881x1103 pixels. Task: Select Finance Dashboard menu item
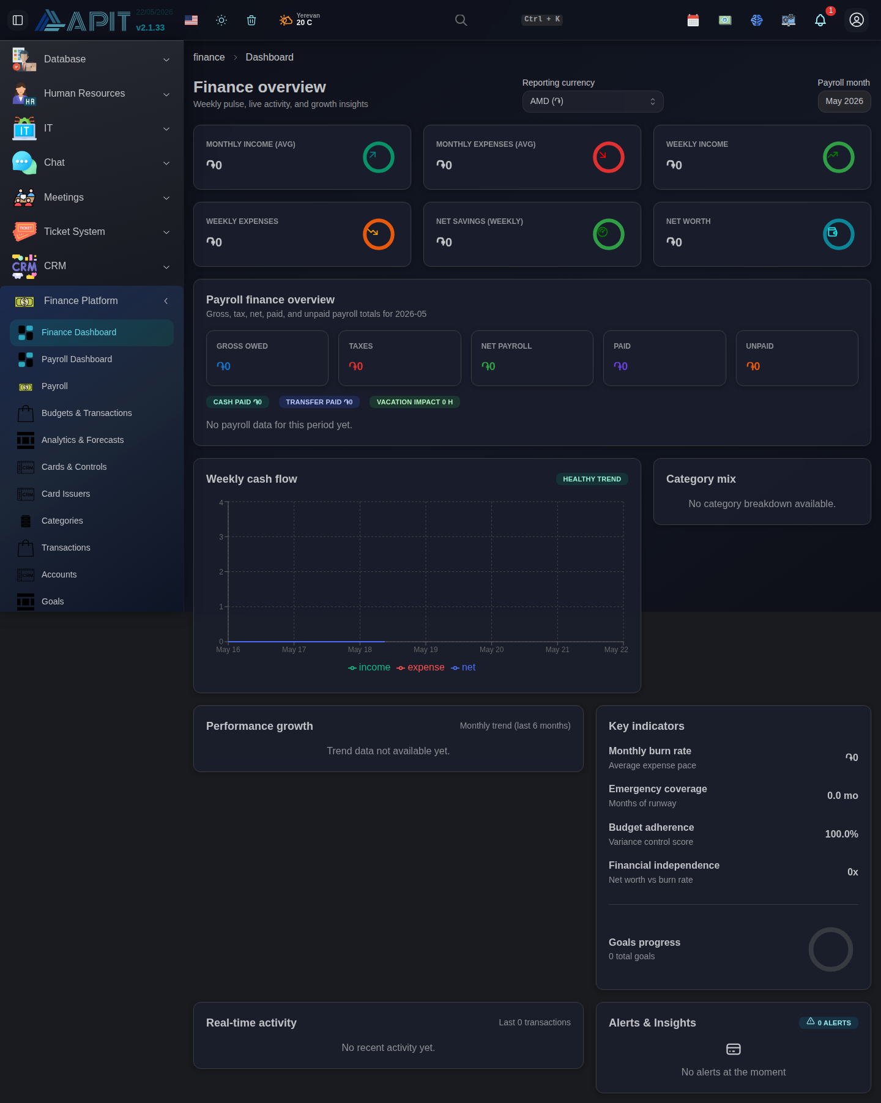coord(92,333)
